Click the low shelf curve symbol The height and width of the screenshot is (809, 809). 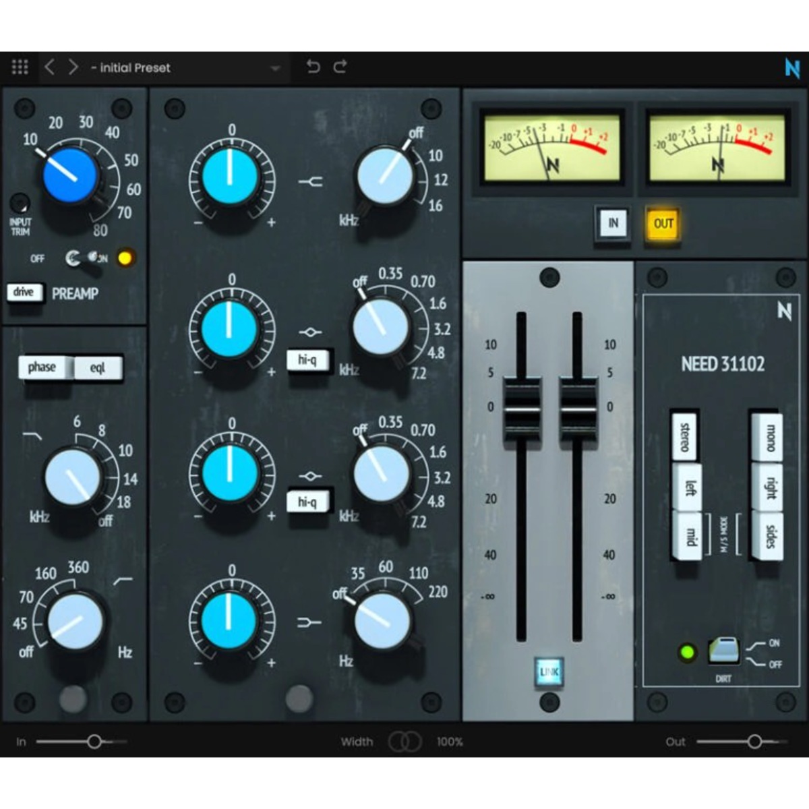pos(309,622)
